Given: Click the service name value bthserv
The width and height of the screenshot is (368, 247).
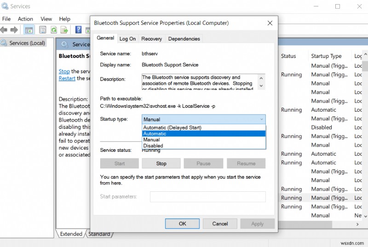Looking at the screenshot, I should (x=150, y=54).
